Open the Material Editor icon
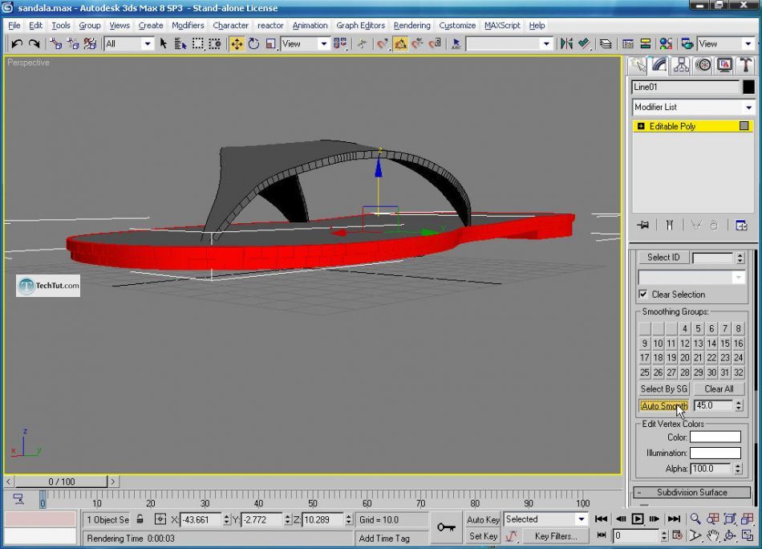The width and height of the screenshot is (762, 549). 666,44
